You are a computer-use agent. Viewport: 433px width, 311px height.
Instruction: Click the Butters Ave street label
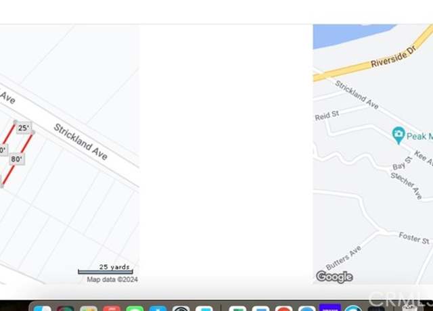click(x=343, y=258)
